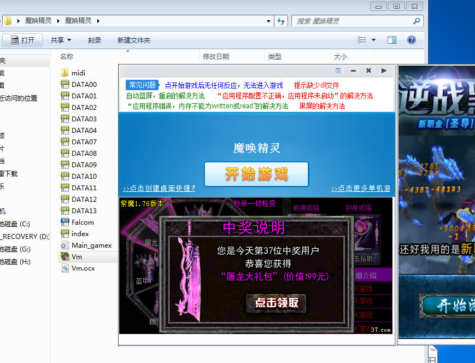This screenshot has height=363, width=475.
Task: Open the 黑屏的解决方法 help link
Action: click(x=322, y=106)
